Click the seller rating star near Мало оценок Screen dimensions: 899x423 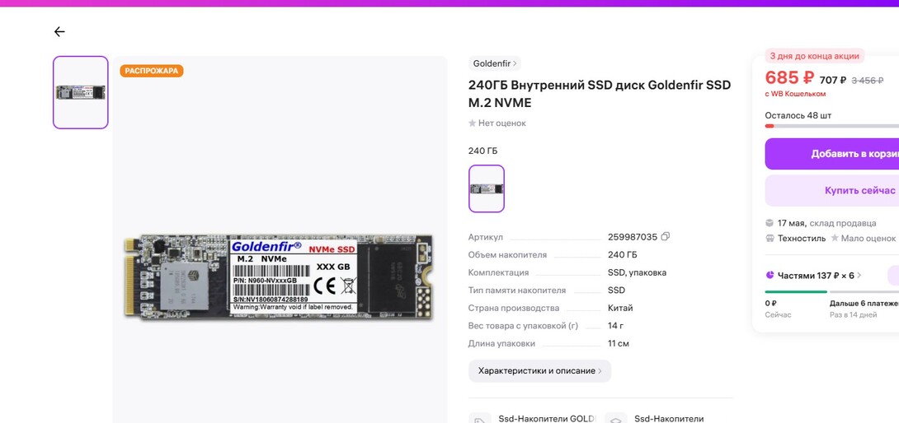pos(835,239)
